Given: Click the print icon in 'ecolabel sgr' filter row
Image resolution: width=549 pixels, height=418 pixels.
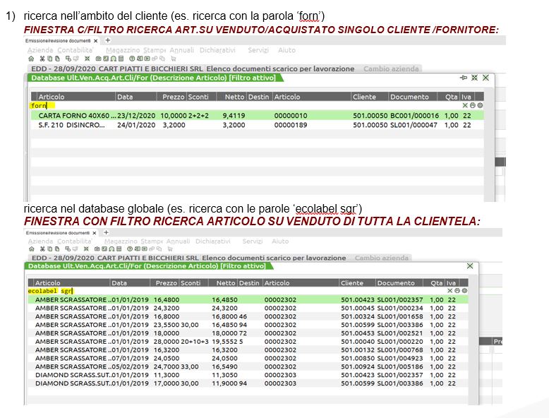Looking at the screenshot, I should tap(457, 290).
